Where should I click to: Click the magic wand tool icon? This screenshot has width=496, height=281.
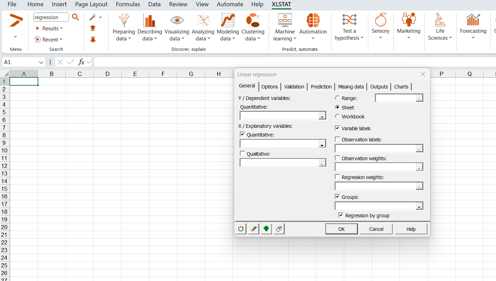(x=93, y=17)
